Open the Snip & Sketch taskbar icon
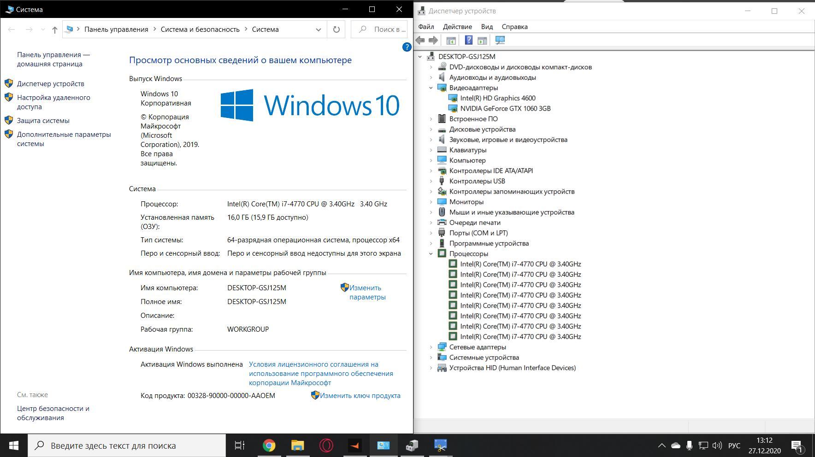Image resolution: width=815 pixels, height=457 pixels. [440, 445]
